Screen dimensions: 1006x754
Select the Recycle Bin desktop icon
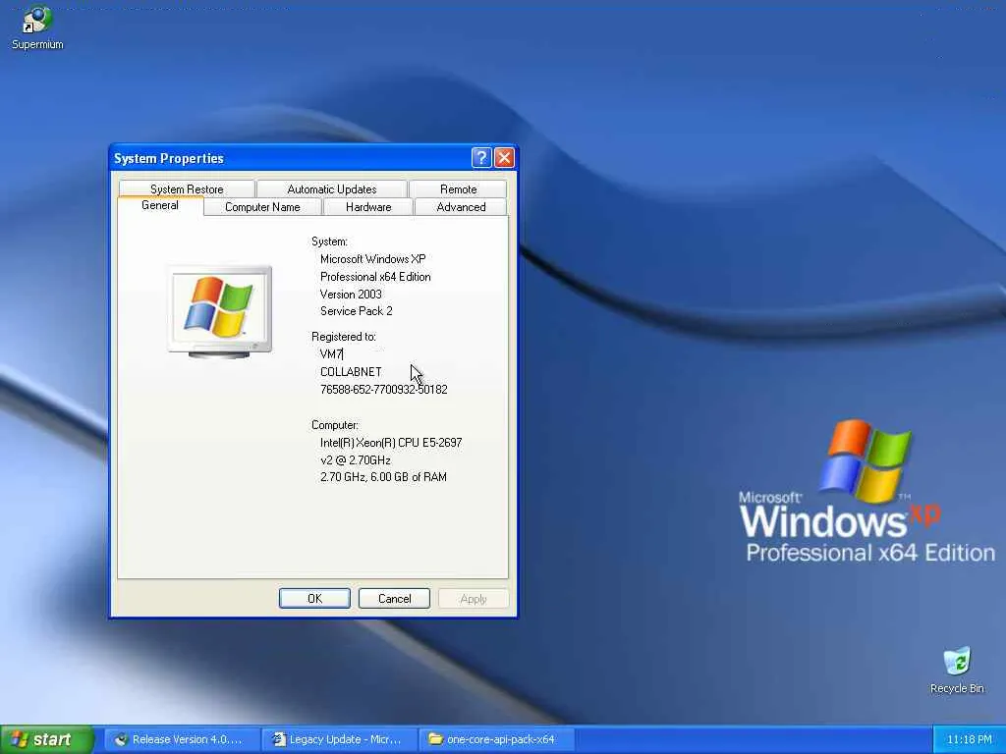click(957, 670)
